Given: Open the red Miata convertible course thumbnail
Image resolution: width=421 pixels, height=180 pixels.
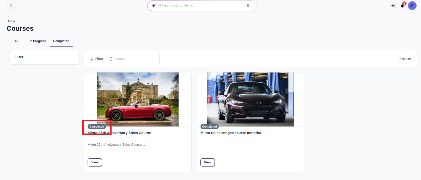Looking at the screenshot, I should tap(138, 99).
